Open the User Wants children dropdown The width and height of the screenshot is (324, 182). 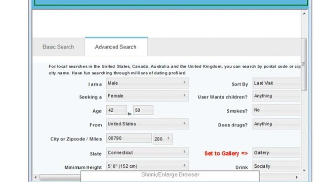(x=276, y=96)
